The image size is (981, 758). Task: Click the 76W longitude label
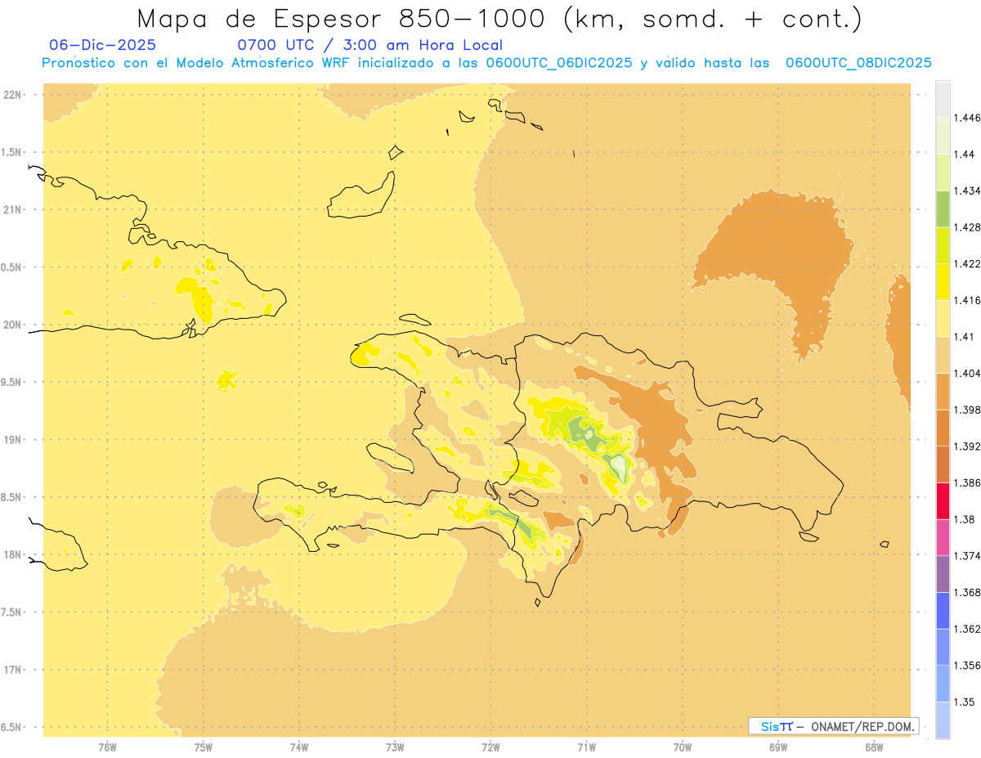(107, 747)
